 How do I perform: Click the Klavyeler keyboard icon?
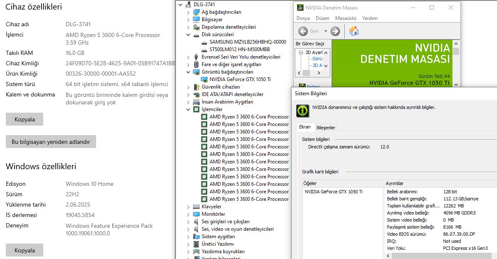coord(197,207)
